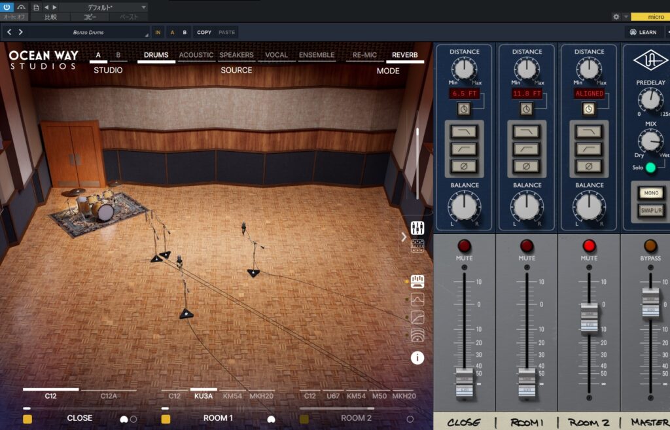This screenshot has width=670, height=430.
Task: Toggle the Solo reverb light
Action: (650, 168)
